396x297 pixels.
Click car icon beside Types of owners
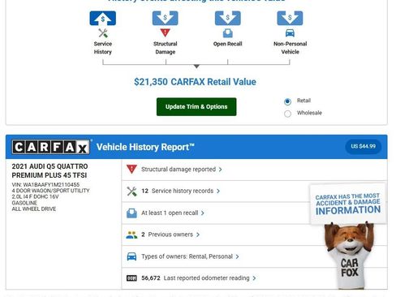point(131,256)
